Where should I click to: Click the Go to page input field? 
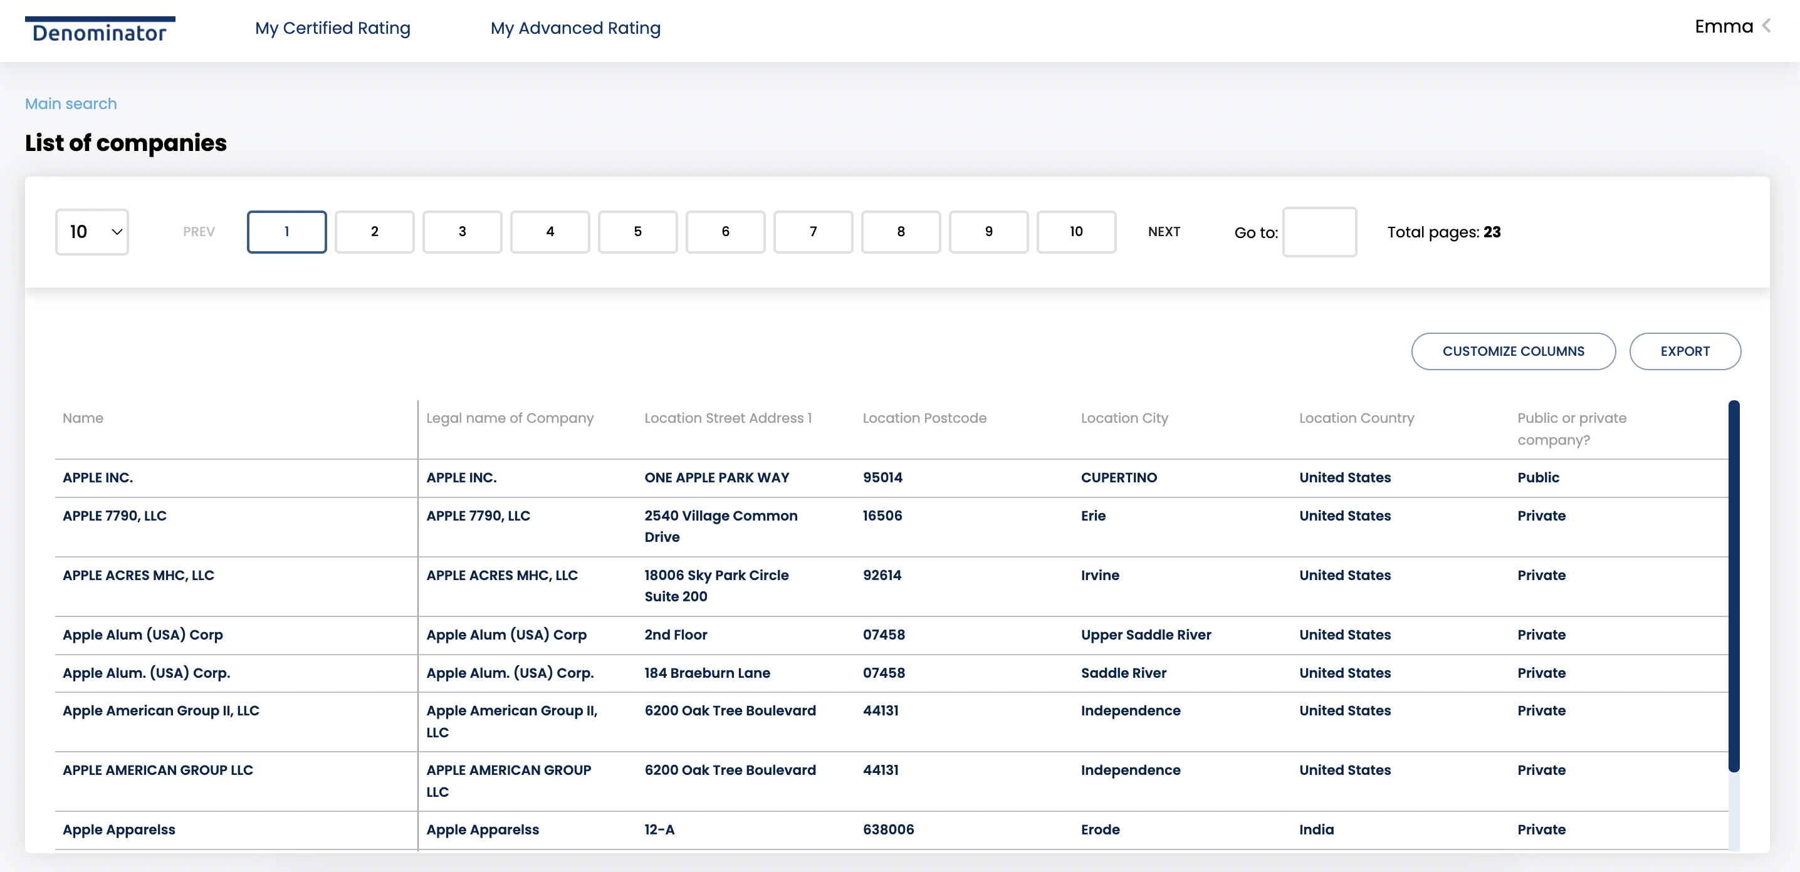click(x=1319, y=232)
